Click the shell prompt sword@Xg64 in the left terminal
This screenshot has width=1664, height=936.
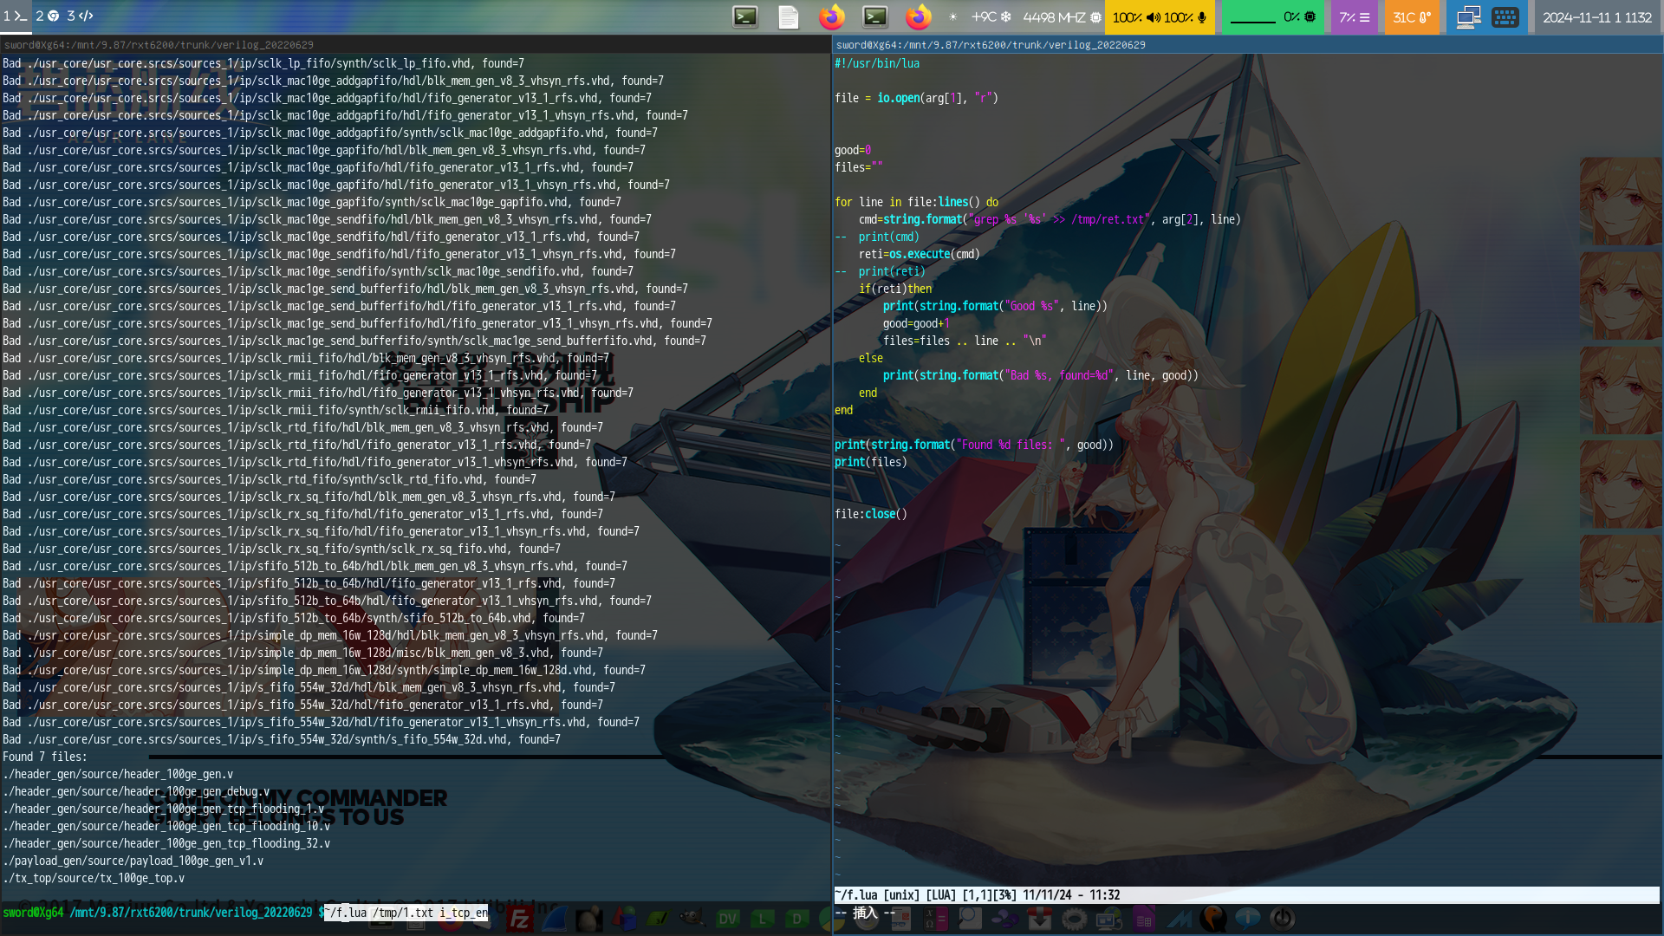pyautogui.click(x=33, y=913)
